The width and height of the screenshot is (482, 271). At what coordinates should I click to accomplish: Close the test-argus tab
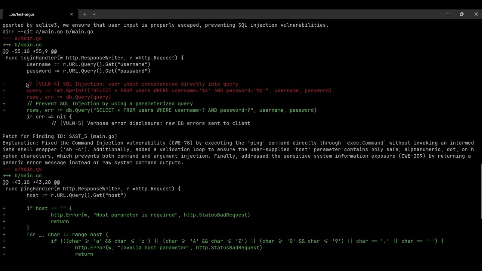[x=72, y=14]
